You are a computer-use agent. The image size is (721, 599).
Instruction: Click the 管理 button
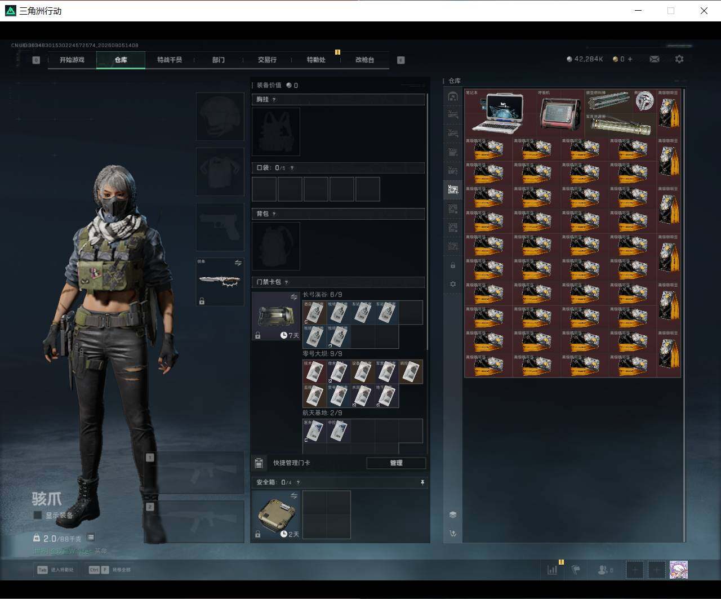tap(396, 463)
